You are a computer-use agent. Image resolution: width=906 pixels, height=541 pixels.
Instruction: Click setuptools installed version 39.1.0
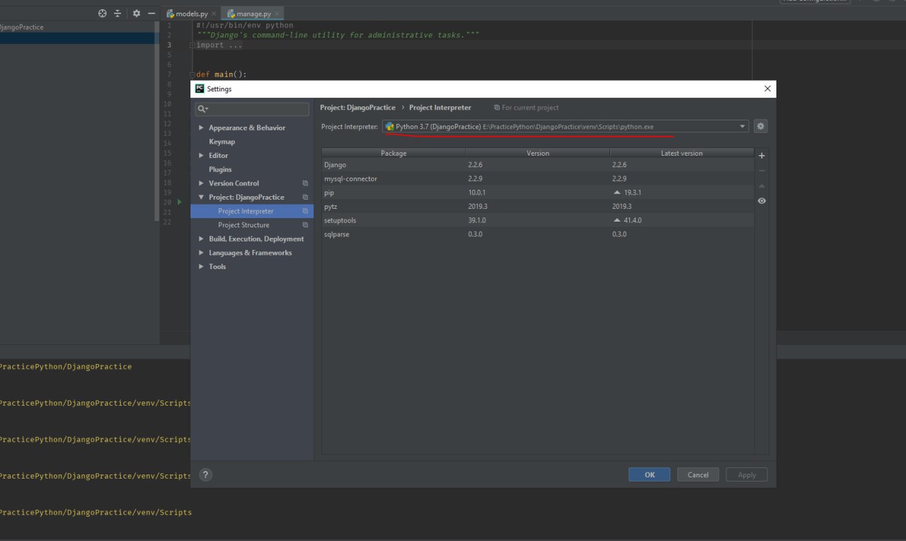point(476,220)
